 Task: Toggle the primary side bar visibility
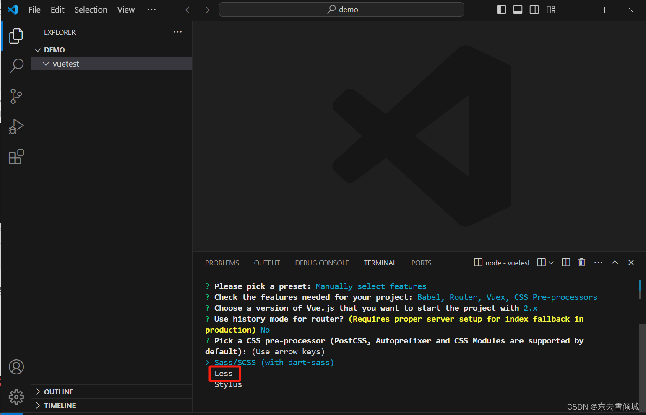click(501, 10)
